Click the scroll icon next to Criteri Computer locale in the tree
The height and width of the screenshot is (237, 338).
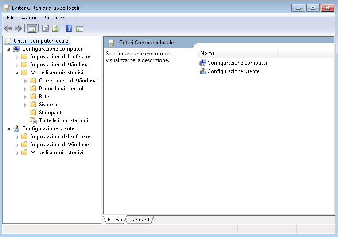pyautogui.click(x=8, y=41)
